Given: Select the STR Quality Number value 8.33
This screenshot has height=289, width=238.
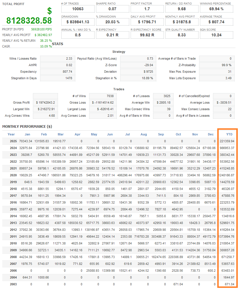Looking at the screenshot, I should pyautogui.click(x=182, y=35).
